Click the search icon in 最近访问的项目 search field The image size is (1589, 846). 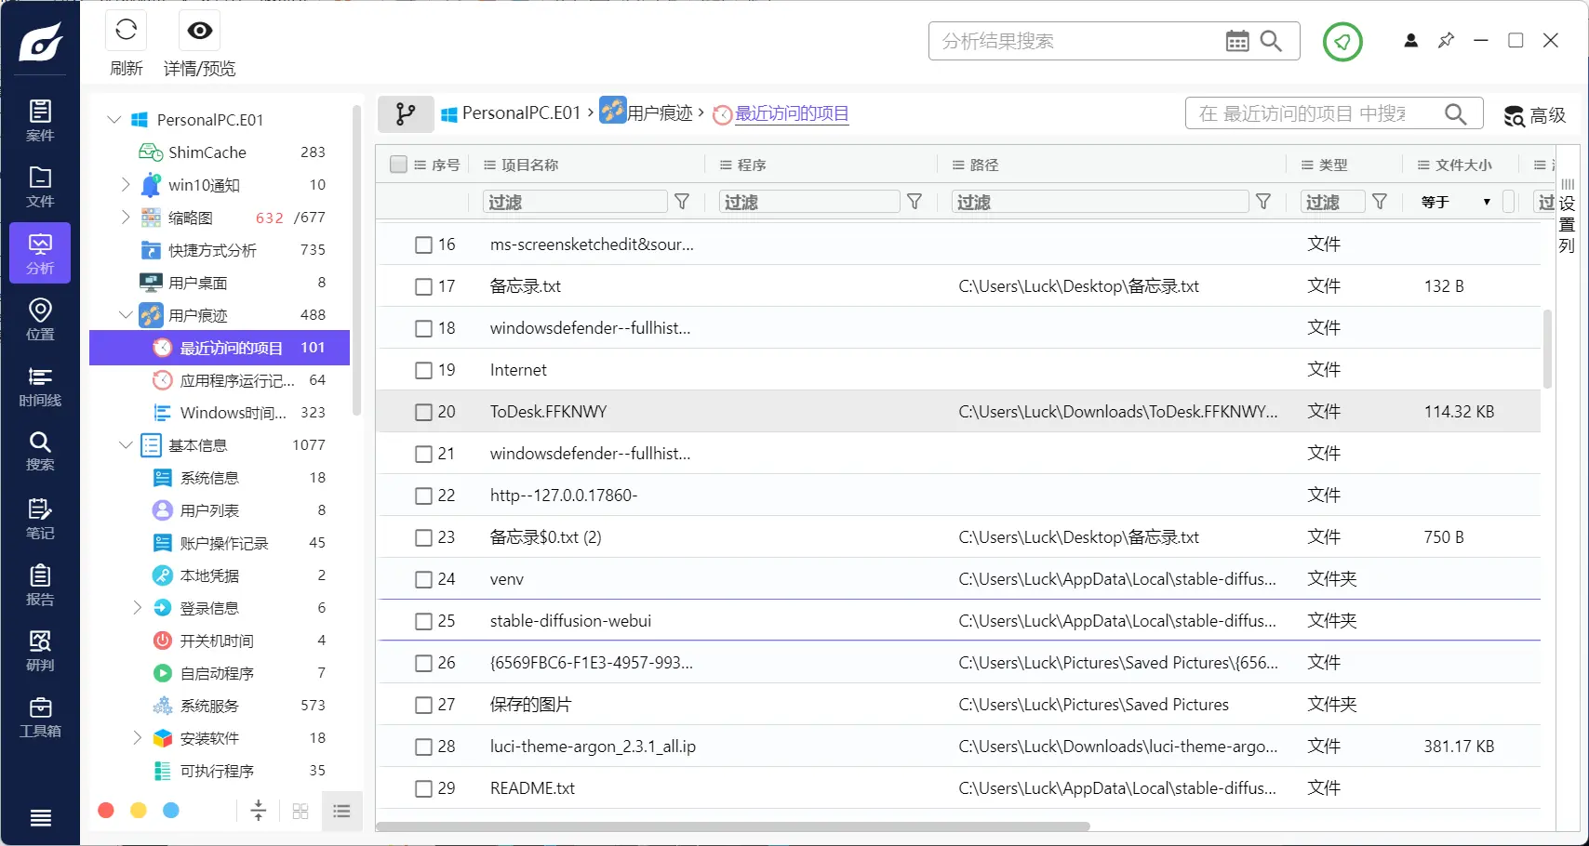pos(1456,114)
